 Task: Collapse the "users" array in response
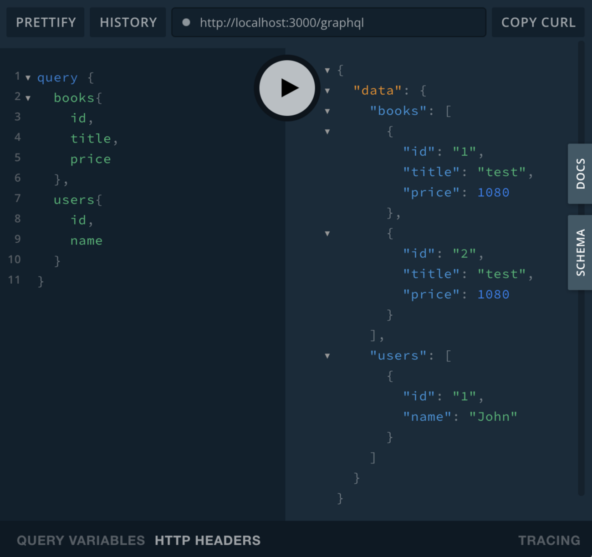click(327, 356)
